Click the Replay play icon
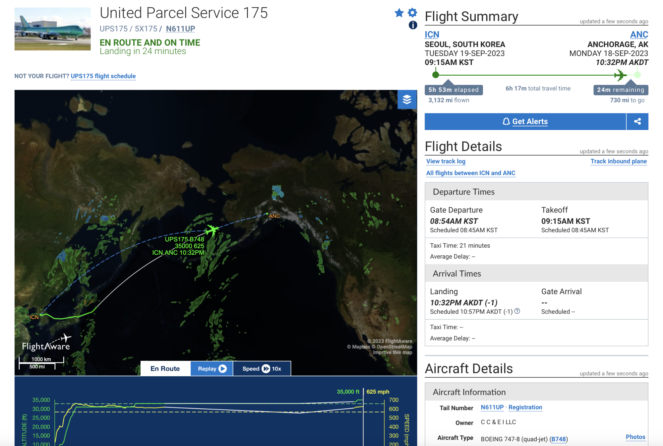This screenshot has width=663, height=446. point(223,368)
